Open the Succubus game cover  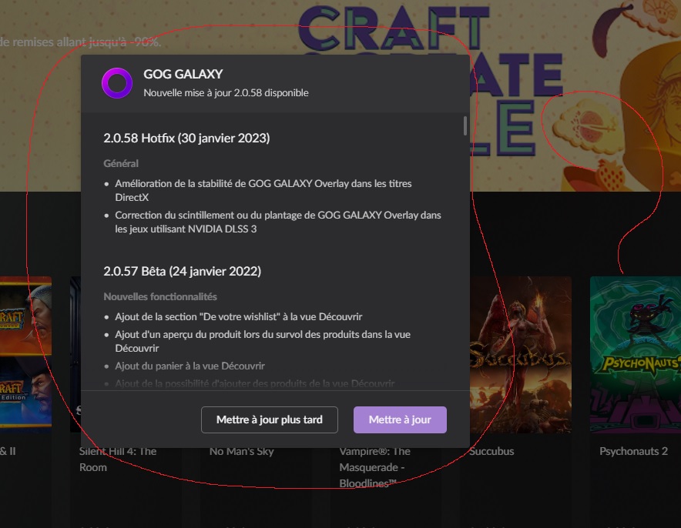(520, 355)
